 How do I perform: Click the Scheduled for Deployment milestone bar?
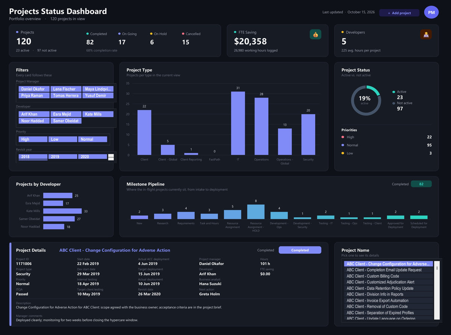(x=419, y=217)
